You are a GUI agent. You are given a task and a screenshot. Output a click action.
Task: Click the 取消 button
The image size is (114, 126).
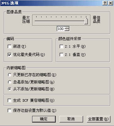71,119
